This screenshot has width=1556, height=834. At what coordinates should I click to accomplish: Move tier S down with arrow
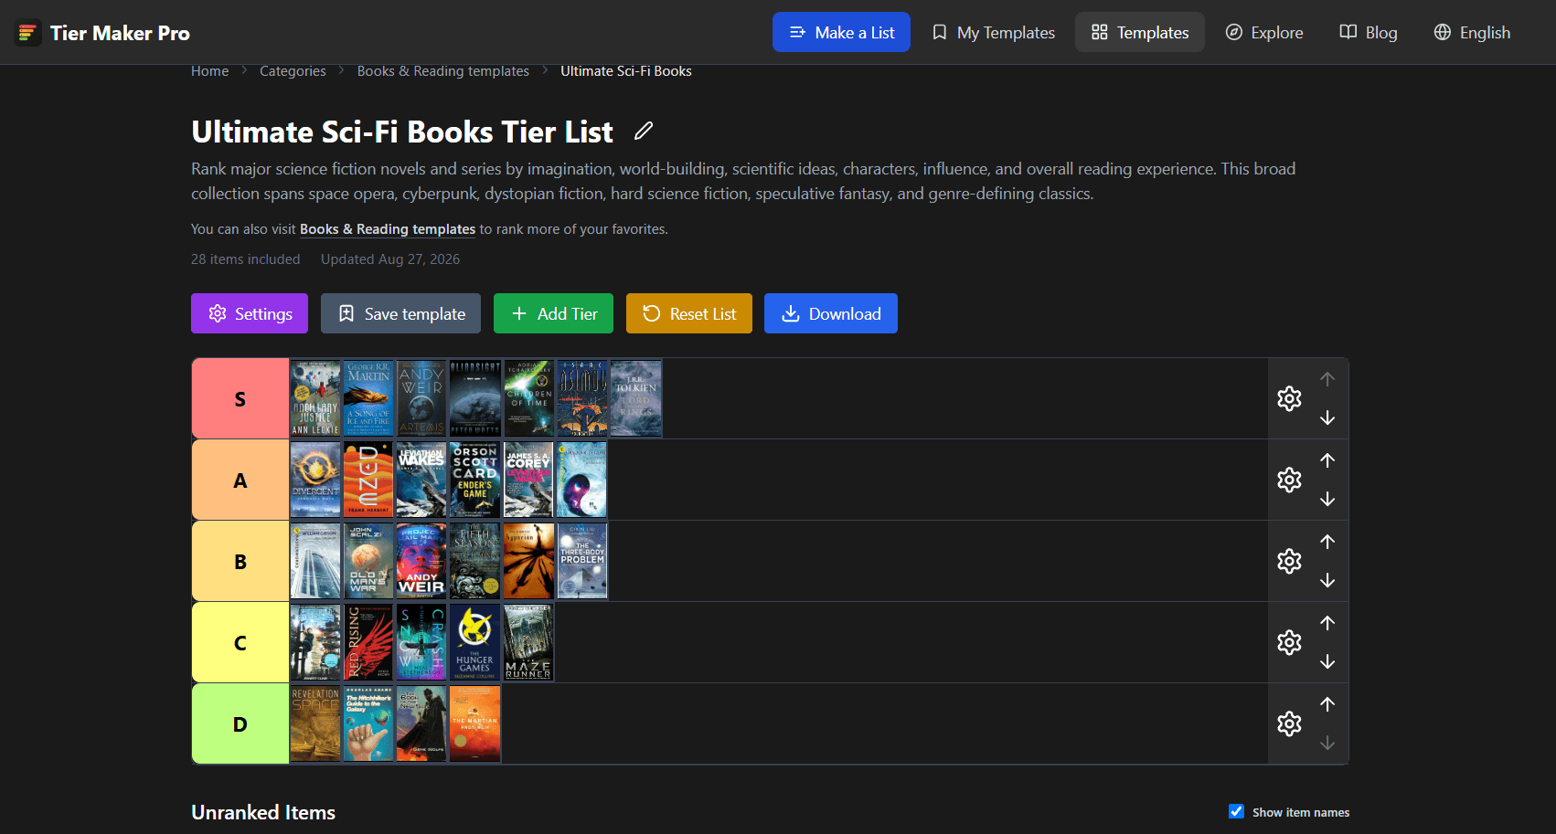(1327, 417)
